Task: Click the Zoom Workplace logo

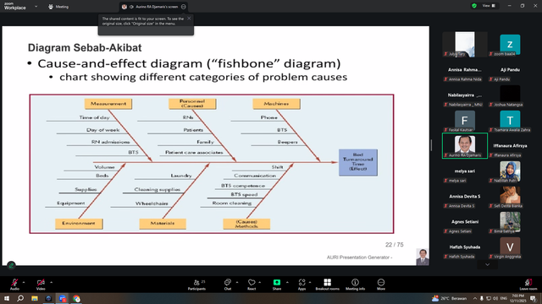Action: pos(15,6)
